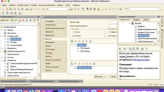Click green Add icon in Конфигурация panel

[12, 20]
